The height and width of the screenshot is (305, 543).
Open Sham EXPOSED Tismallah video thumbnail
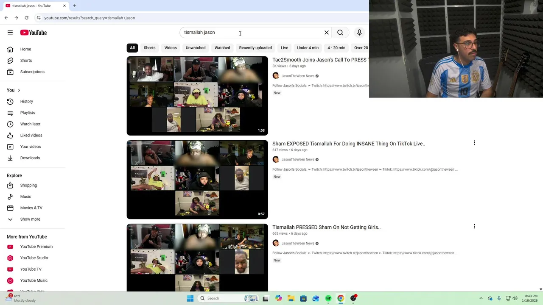point(197,180)
